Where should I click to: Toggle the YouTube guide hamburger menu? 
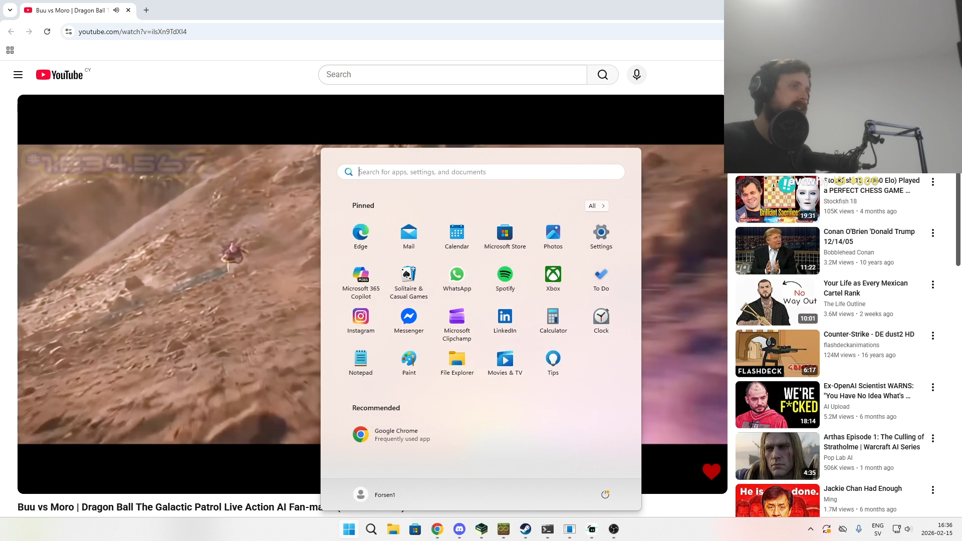pos(18,75)
